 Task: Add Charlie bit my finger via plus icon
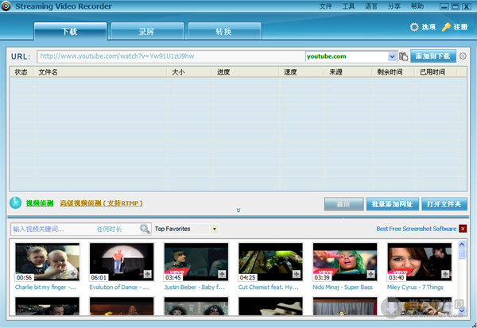[73, 274]
